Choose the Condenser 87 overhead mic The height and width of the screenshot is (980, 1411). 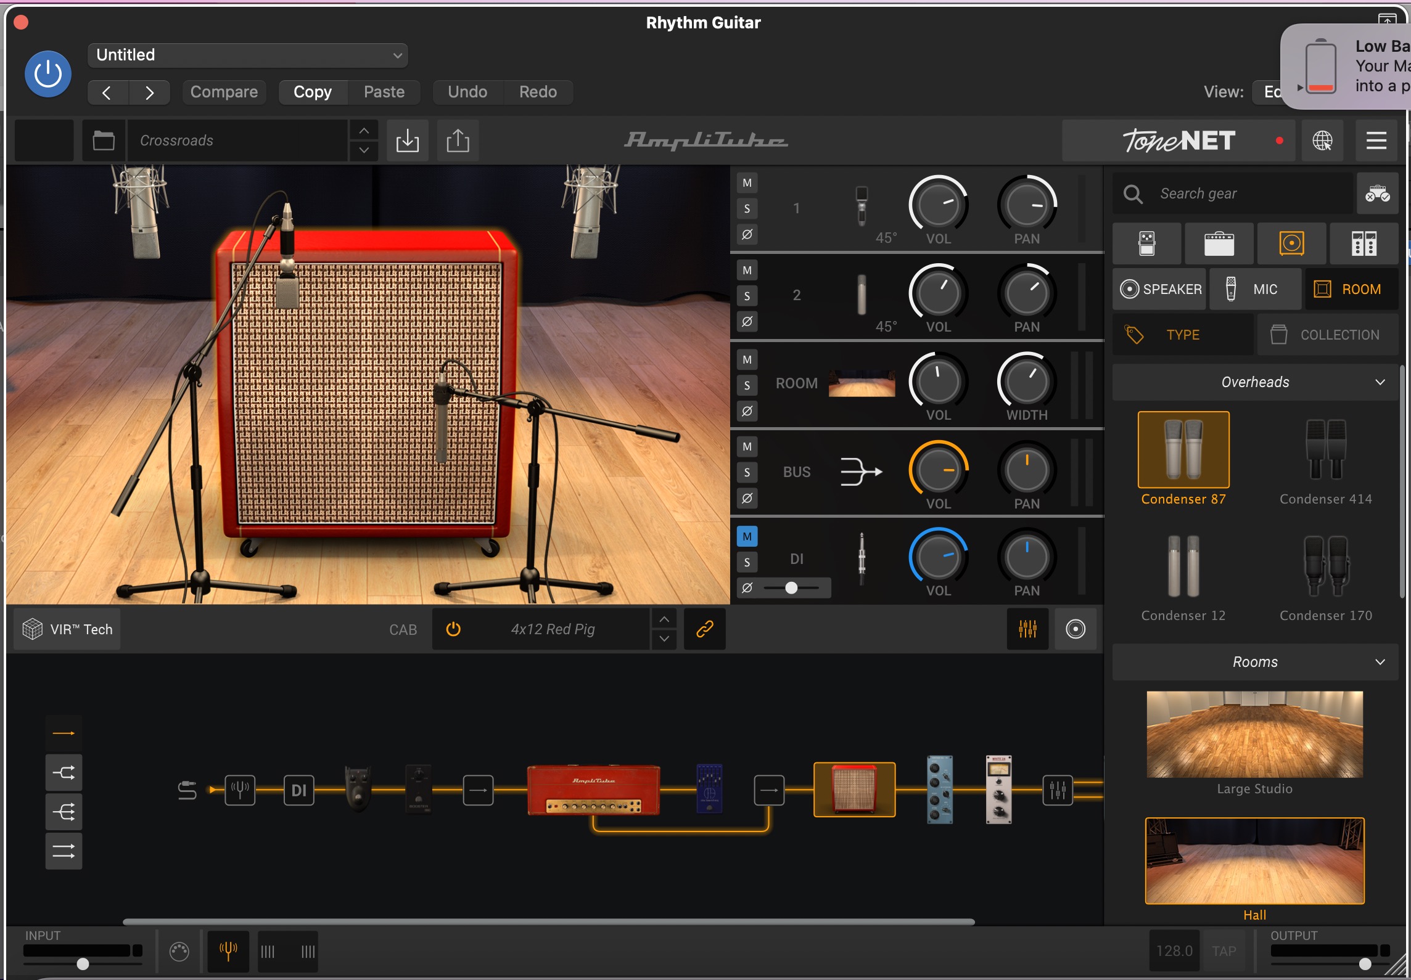point(1183,458)
